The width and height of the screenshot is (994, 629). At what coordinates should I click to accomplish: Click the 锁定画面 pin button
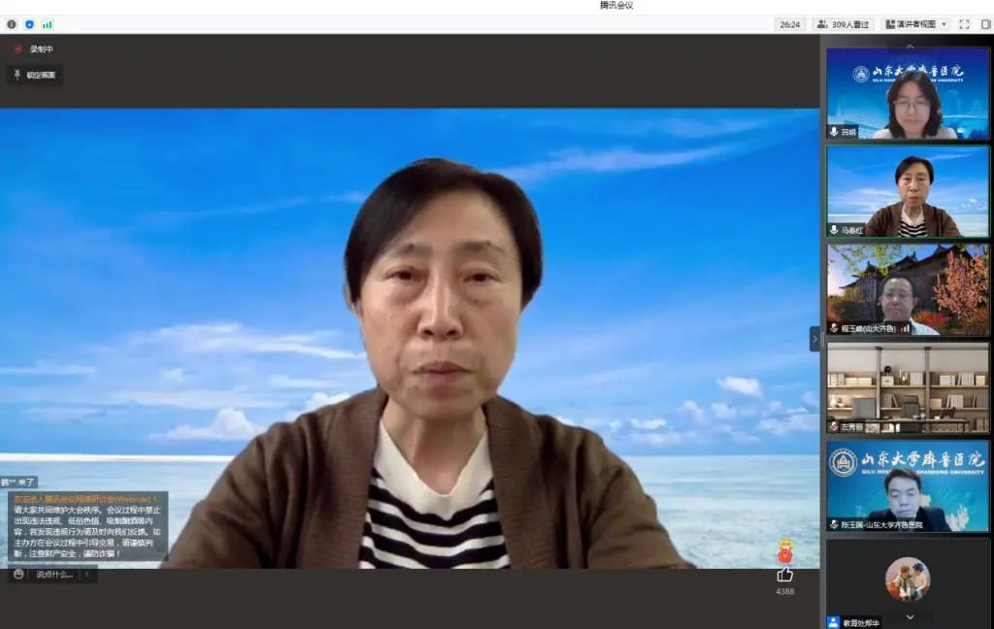(35, 75)
